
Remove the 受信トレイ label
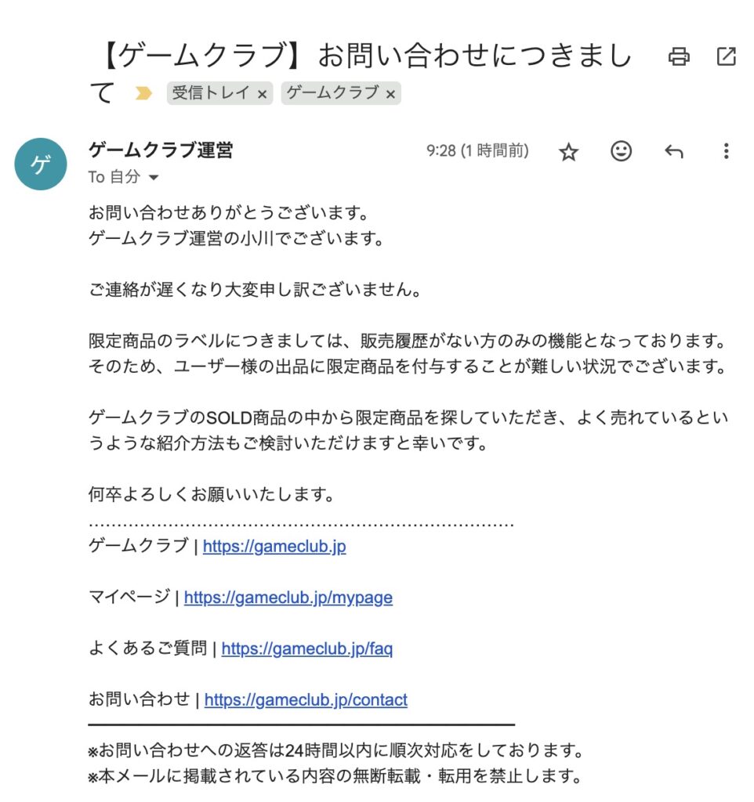[x=262, y=95]
